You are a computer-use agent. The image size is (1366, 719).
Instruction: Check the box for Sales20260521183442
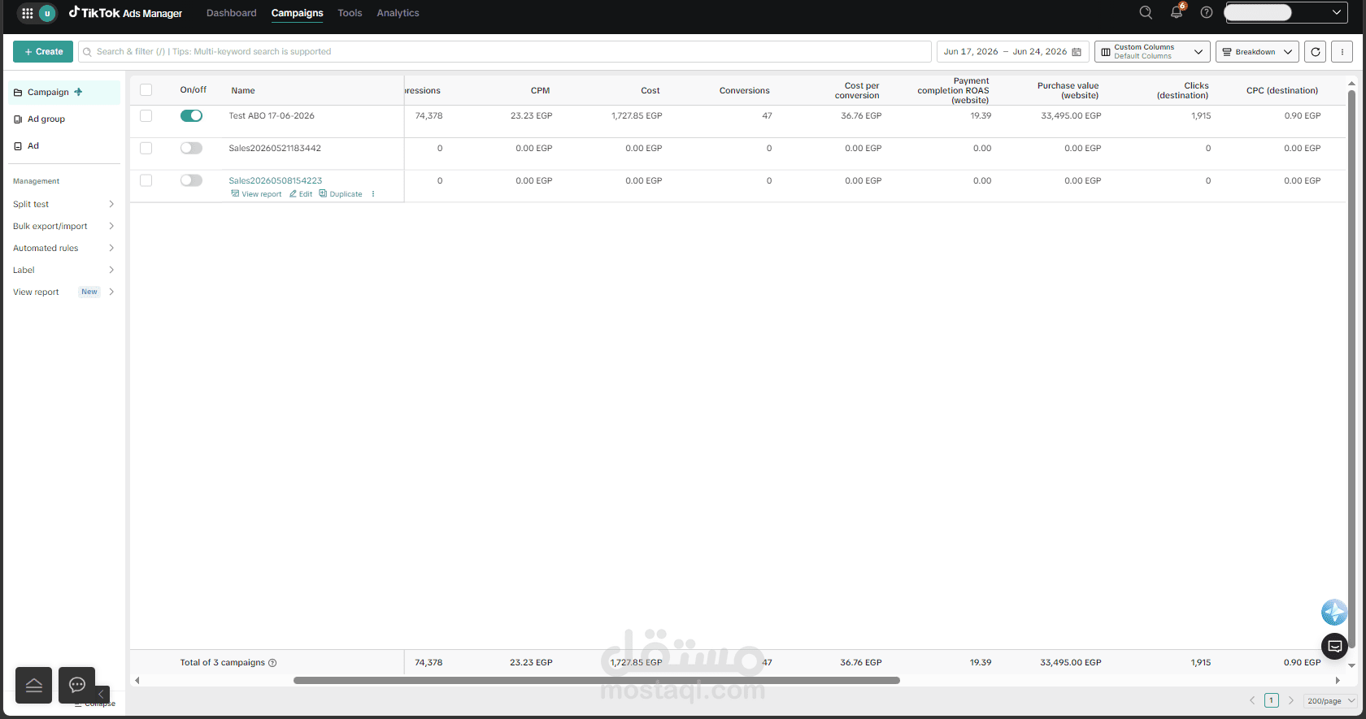pyautogui.click(x=146, y=149)
